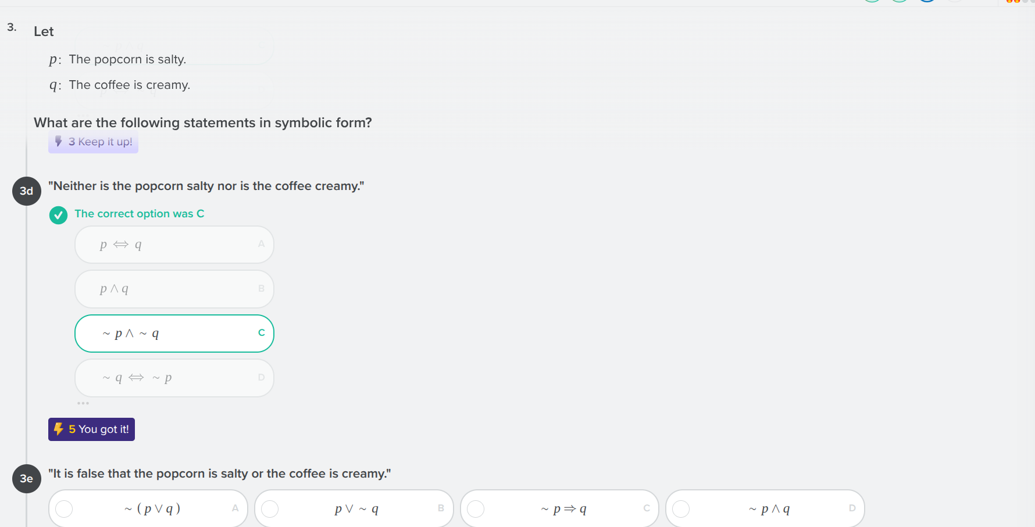This screenshot has width=1035, height=527.
Task: Click option B 'p ∧ q' in question 3d
Action: [174, 289]
